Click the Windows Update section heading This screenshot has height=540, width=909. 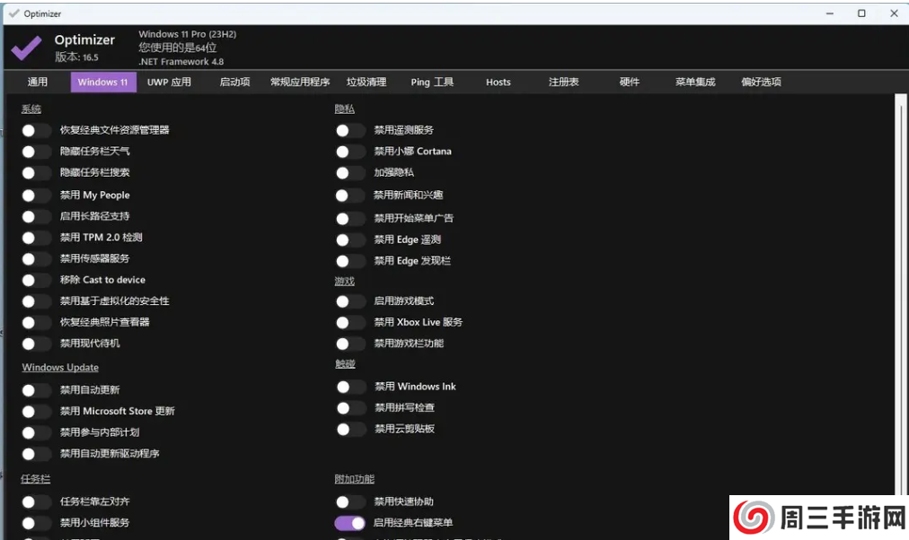(x=60, y=368)
